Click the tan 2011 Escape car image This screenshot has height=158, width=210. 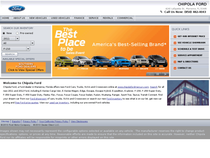pos(140,61)
